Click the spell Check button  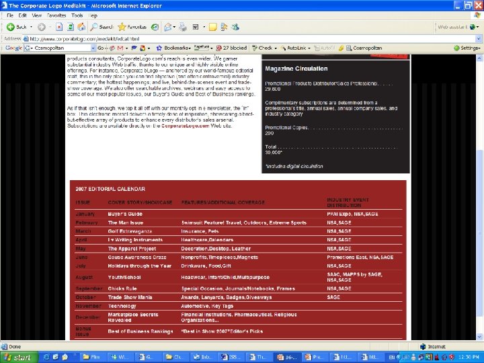262,48
